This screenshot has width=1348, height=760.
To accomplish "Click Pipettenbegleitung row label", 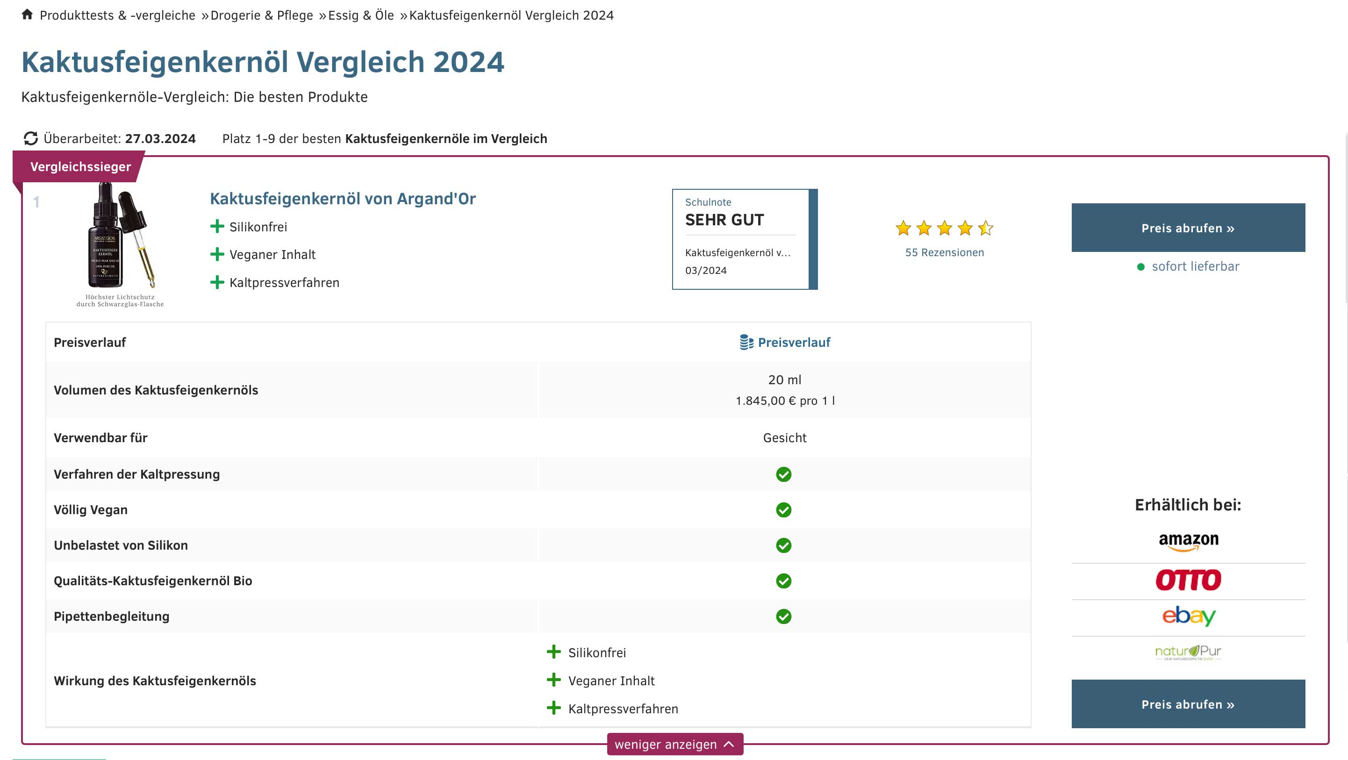I will pos(111,617).
